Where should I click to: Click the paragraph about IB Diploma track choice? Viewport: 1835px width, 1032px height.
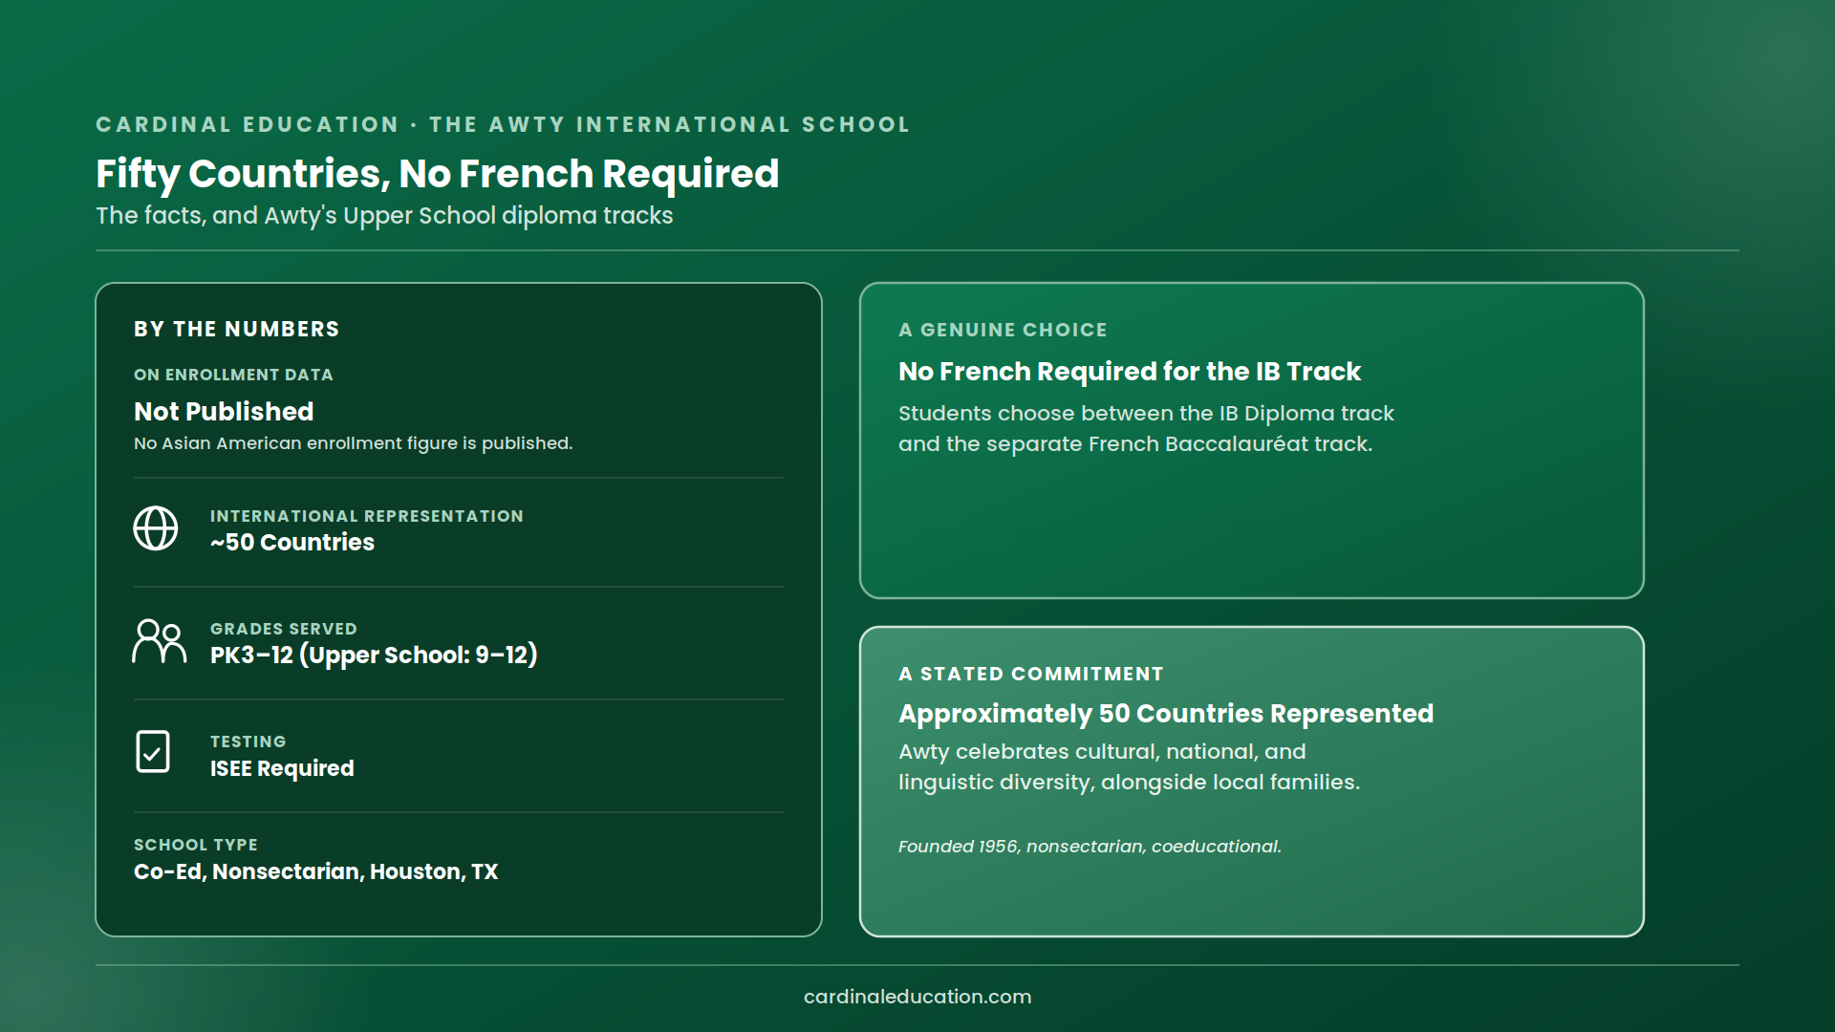point(1146,429)
